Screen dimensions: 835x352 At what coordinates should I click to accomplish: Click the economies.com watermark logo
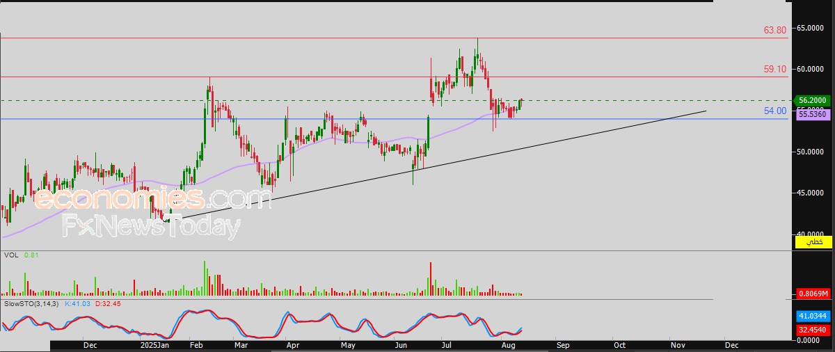153,200
